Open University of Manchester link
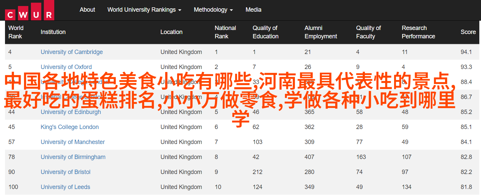The width and height of the screenshot is (481, 195). tap(73, 142)
